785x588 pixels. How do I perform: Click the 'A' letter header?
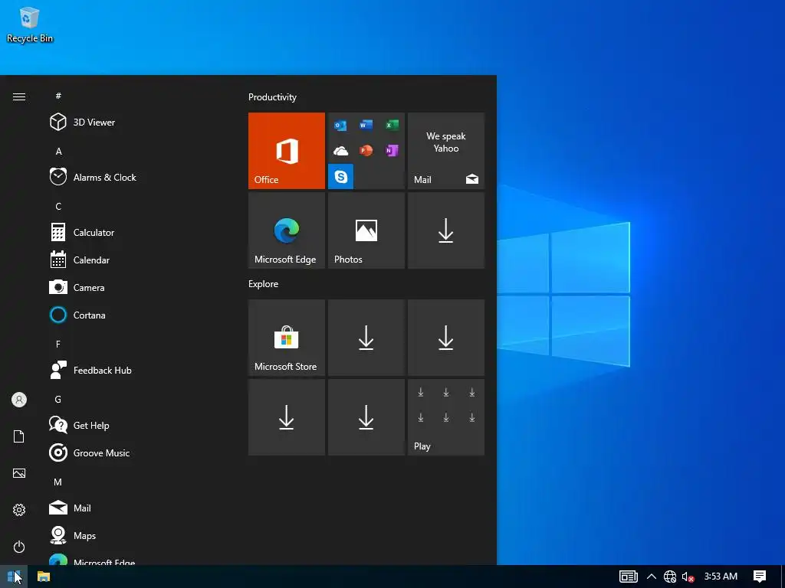(x=58, y=151)
